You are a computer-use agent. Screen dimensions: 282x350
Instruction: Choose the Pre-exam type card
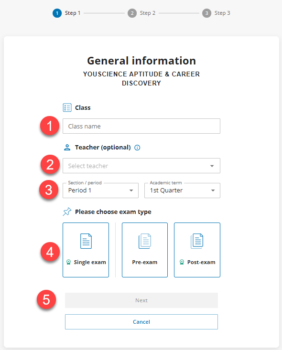click(x=145, y=250)
